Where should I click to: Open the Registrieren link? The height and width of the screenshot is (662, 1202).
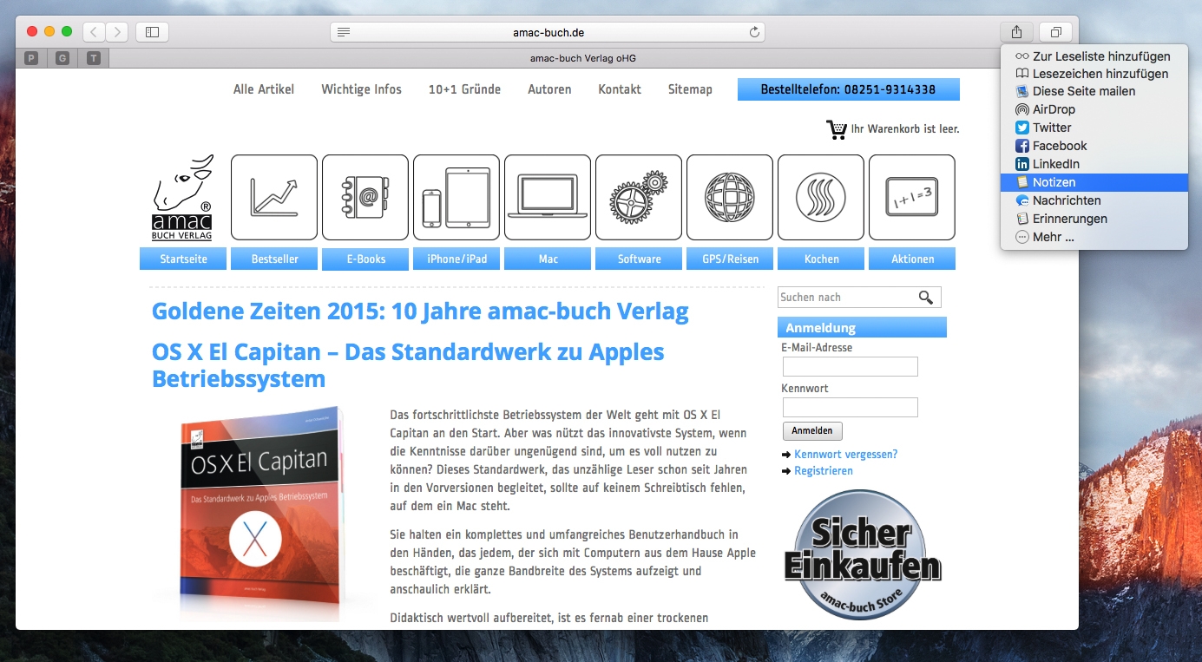pyautogui.click(x=824, y=470)
